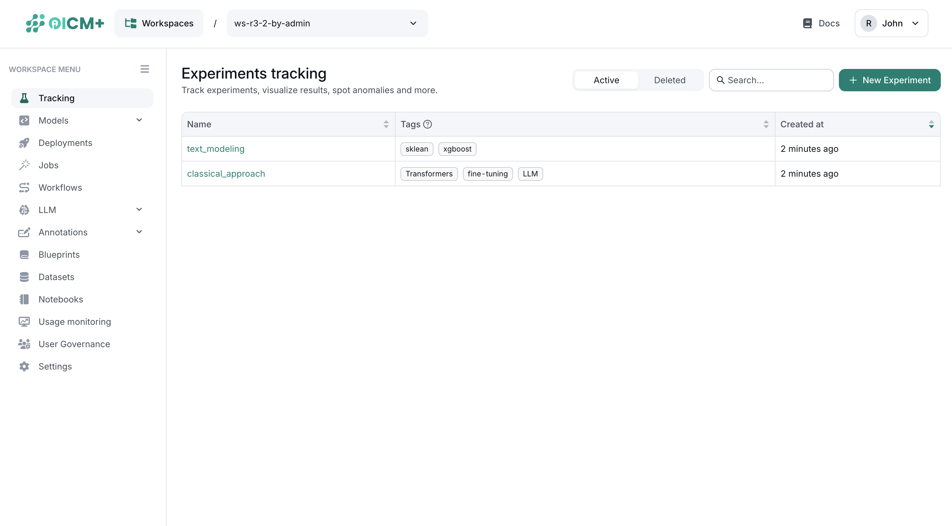952x526 pixels.
Task: Open the text_modeling experiment link
Action: pyautogui.click(x=215, y=149)
